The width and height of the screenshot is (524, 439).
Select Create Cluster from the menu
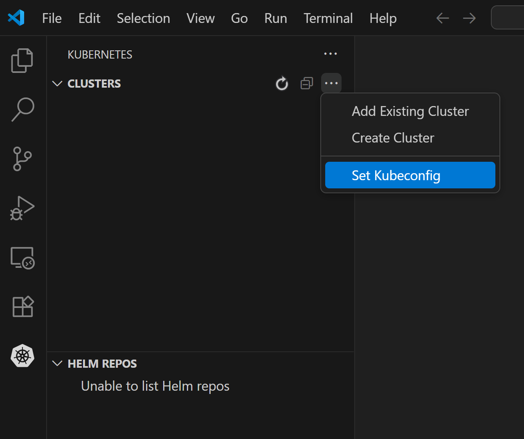[x=393, y=138]
